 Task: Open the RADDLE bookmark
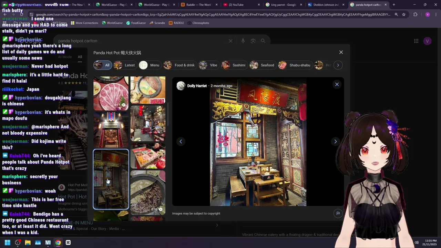[x=176, y=23]
